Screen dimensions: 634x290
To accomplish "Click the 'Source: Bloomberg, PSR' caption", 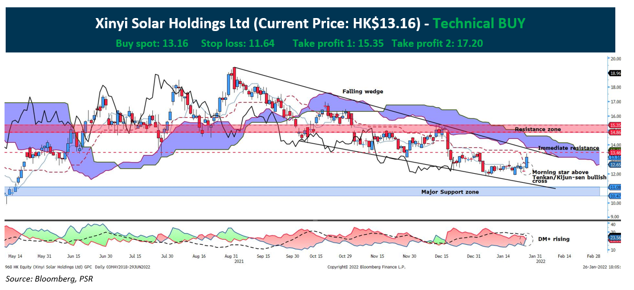I will (x=49, y=278).
